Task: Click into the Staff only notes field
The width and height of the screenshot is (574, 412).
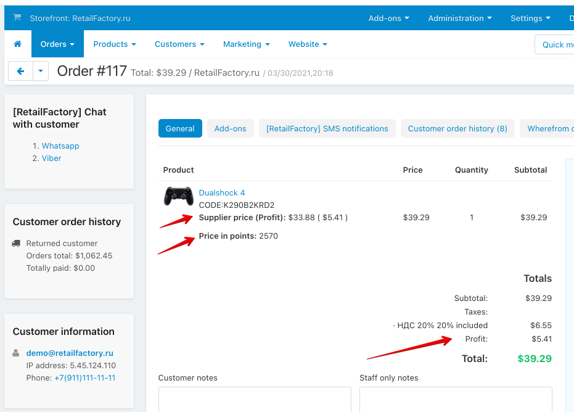Action: tap(456, 400)
